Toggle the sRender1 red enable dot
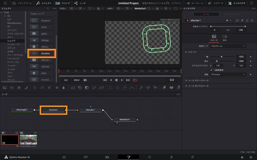The width and height of the screenshot is (257, 160). 188,21
